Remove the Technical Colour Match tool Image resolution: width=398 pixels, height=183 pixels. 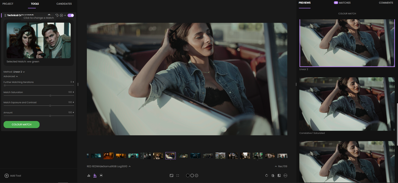tap(61, 15)
